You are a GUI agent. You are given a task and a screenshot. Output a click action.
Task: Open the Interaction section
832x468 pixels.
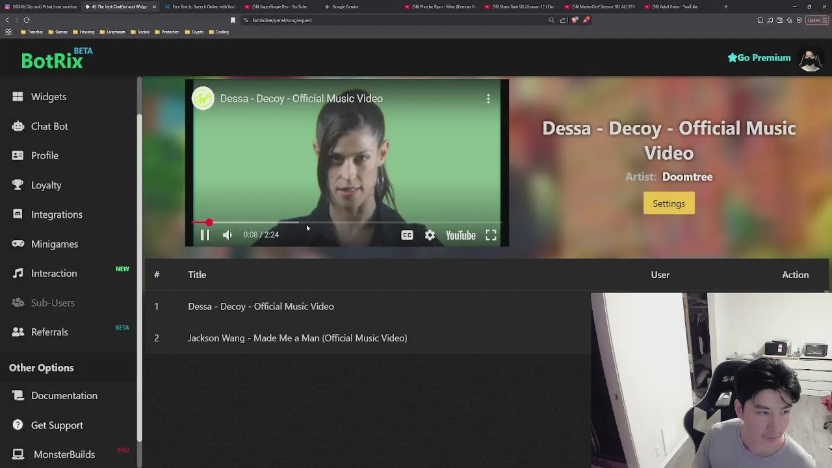coord(44,274)
